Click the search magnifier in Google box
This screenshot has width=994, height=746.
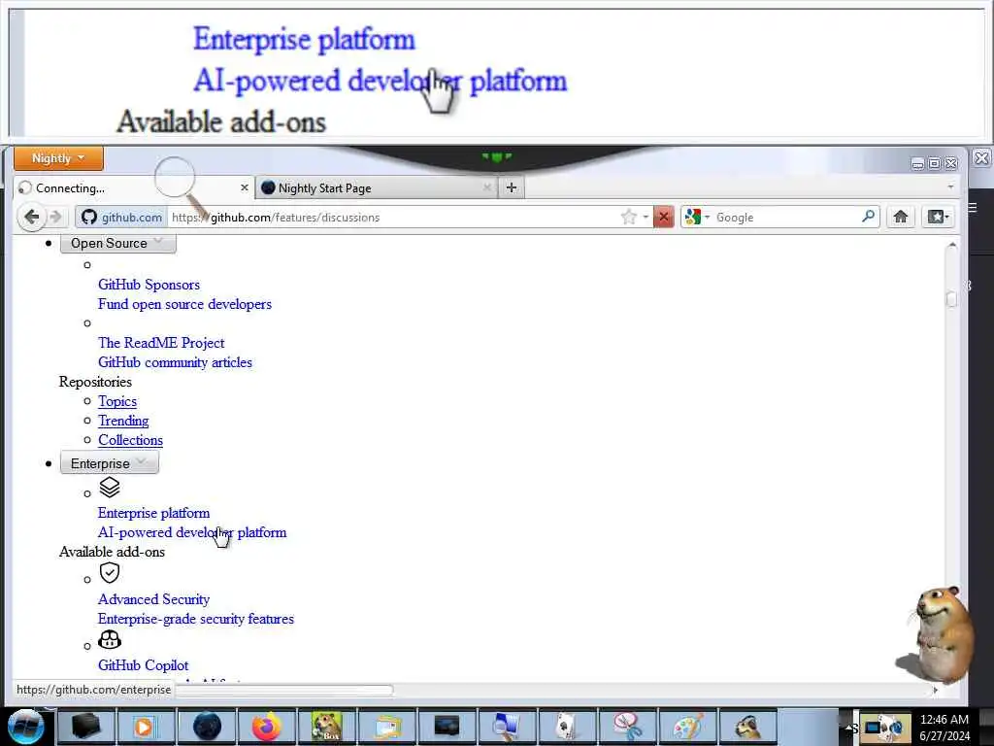coord(868,217)
